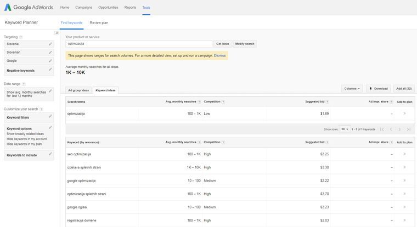Add izdelava spletnih strani to plan
Viewport: 417px width, 227px height.
point(404,167)
